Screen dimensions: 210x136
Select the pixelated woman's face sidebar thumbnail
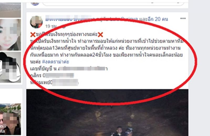10,35
